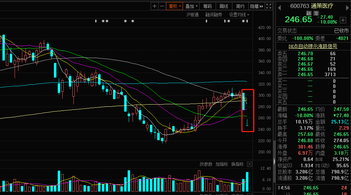Image resolution: width=351 pixels, height=195 pixels.
Task: Toggle 筹码 chip distribution view
Action: [x=207, y=6]
